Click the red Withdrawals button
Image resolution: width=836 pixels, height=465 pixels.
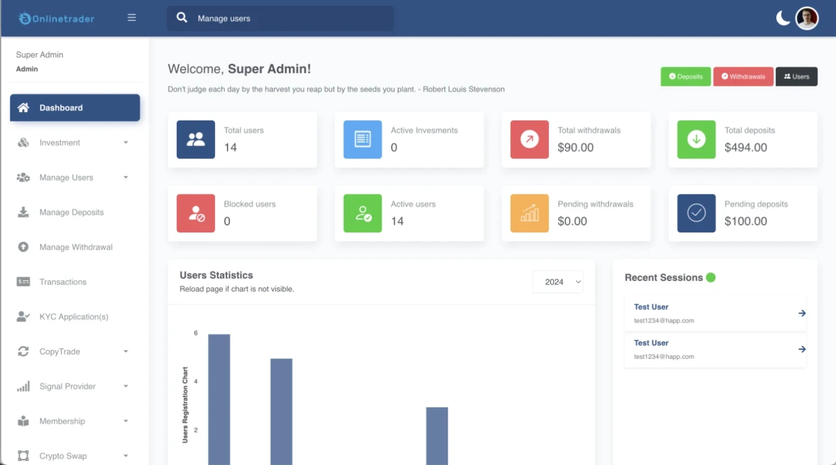[x=743, y=76]
